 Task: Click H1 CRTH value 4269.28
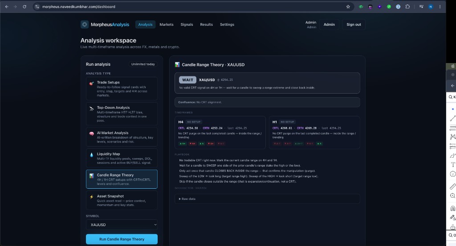(x=310, y=128)
